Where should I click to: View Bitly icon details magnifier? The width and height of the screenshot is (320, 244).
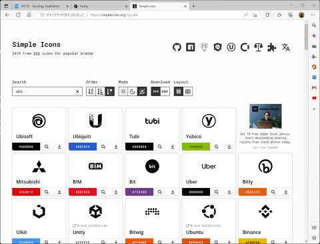click(x=273, y=192)
